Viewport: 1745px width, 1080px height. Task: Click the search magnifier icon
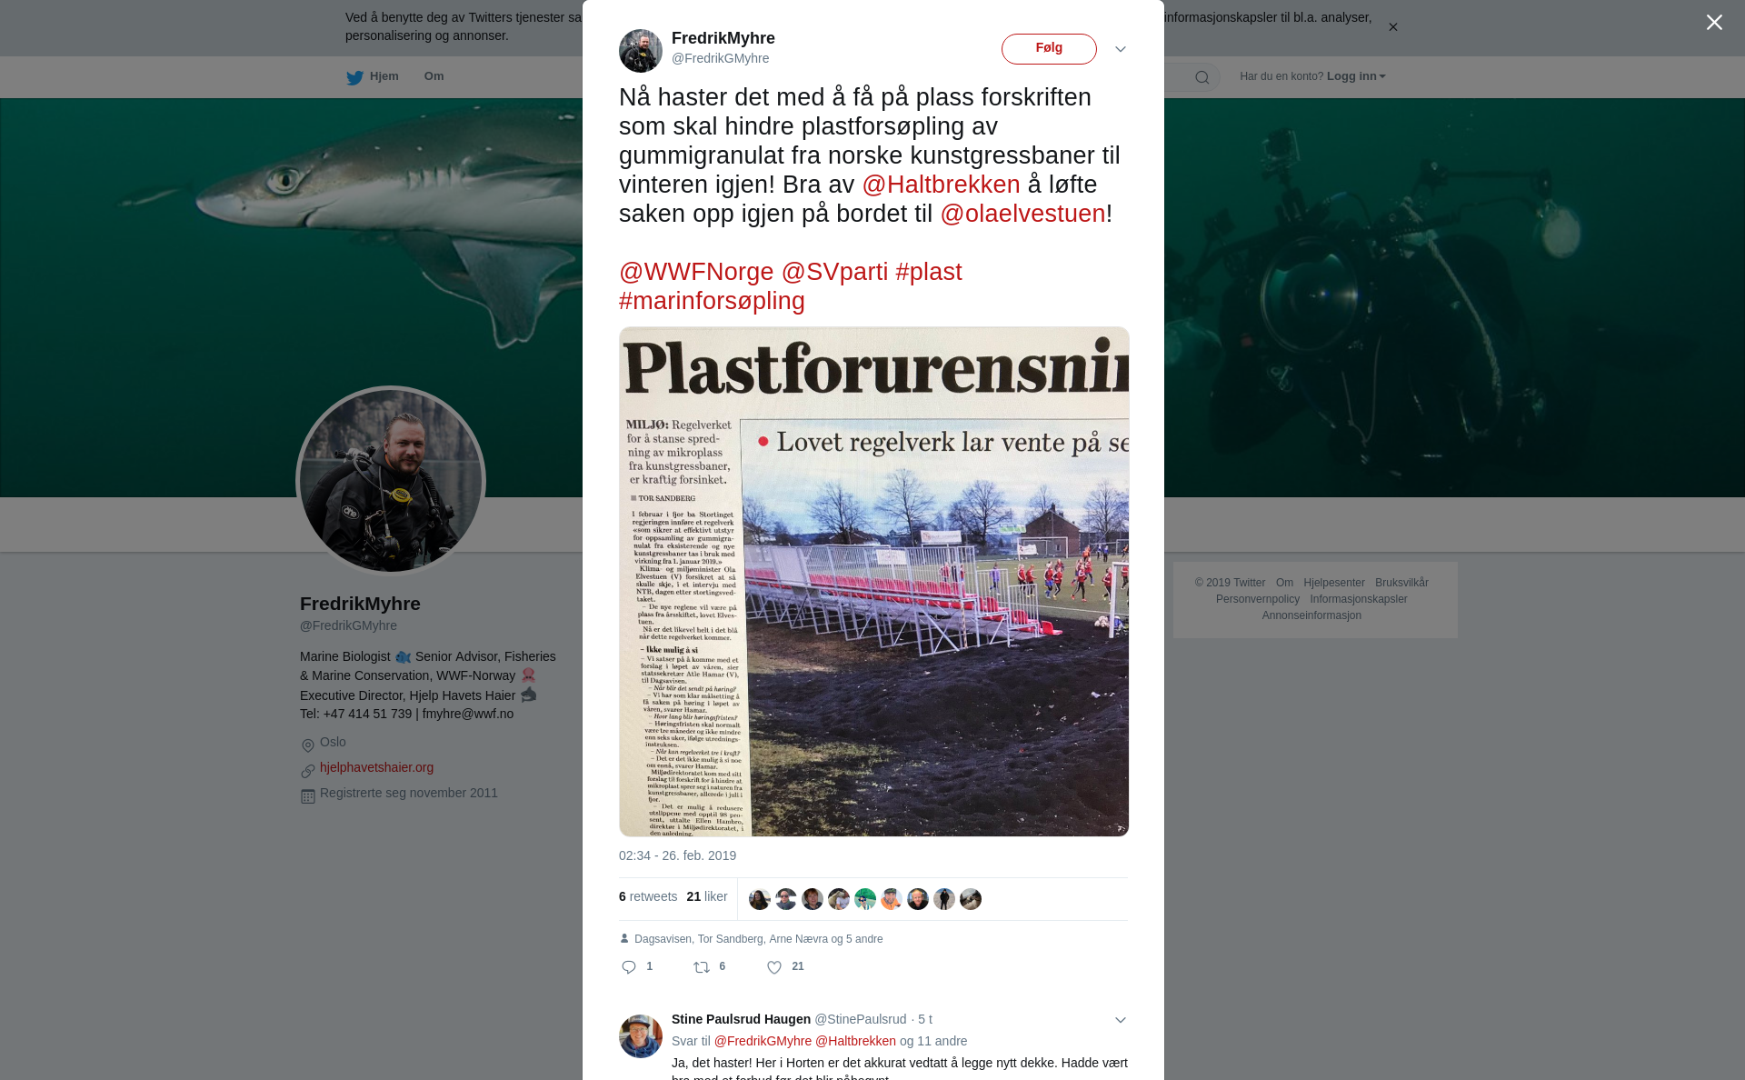tap(1202, 77)
